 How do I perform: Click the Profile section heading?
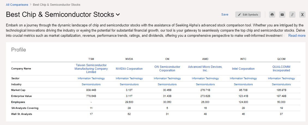19,50
